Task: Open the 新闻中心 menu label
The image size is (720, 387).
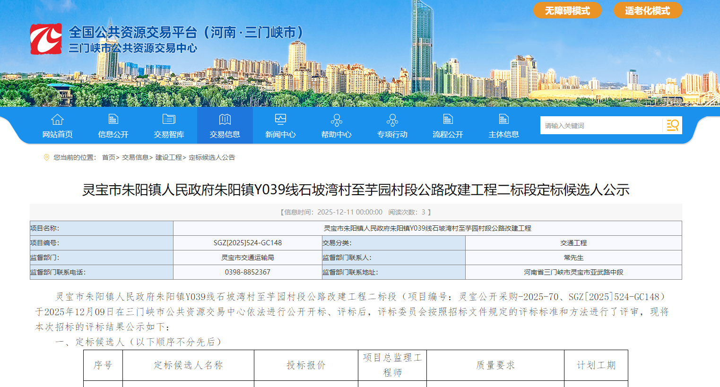Action: [280, 135]
